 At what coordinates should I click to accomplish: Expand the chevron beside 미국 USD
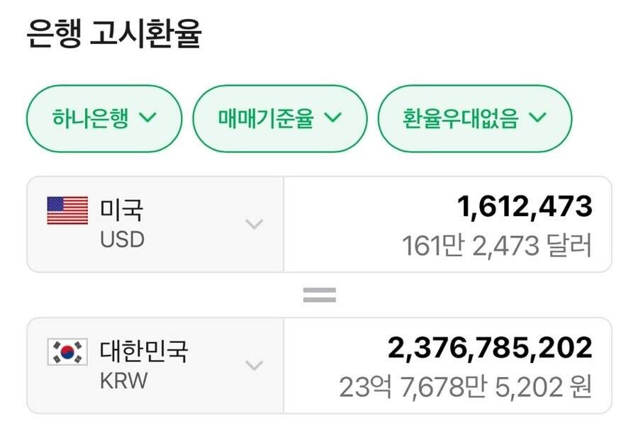click(x=254, y=225)
